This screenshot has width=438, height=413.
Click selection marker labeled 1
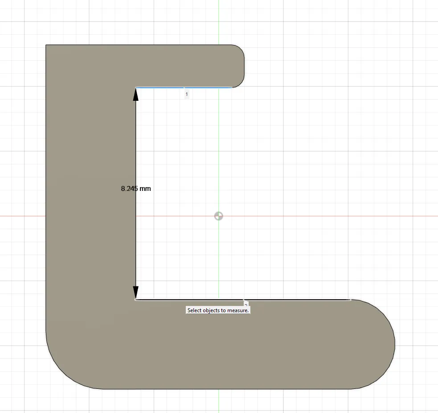click(186, 94)
